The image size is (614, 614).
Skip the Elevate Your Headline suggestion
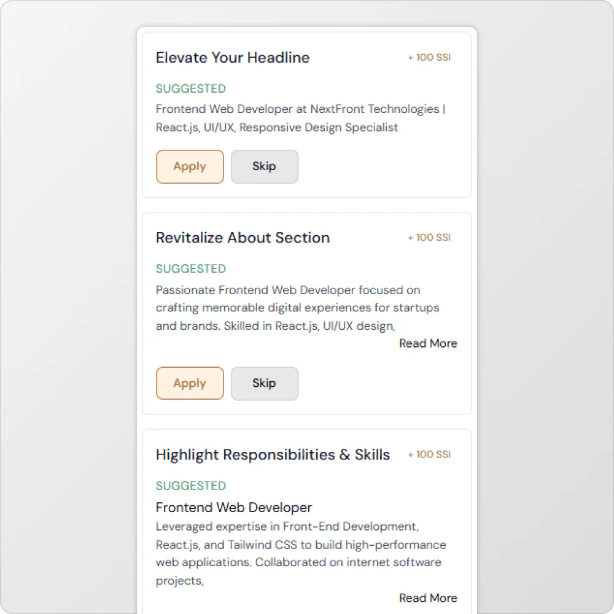point(264,166)
